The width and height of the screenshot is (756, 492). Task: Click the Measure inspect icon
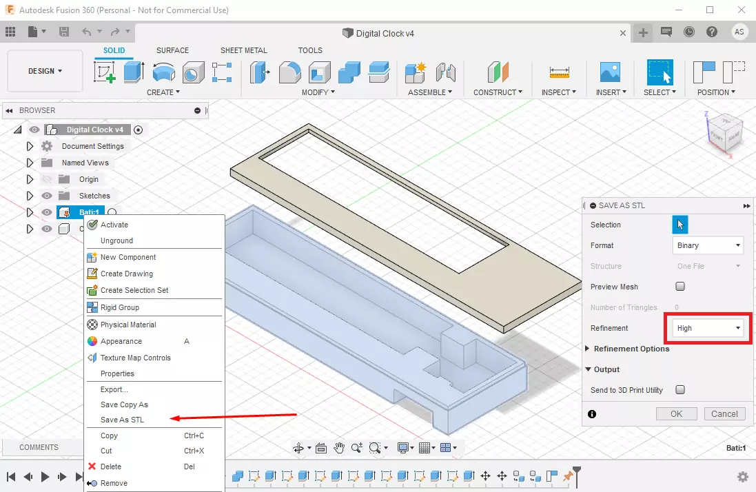[560, 72]
